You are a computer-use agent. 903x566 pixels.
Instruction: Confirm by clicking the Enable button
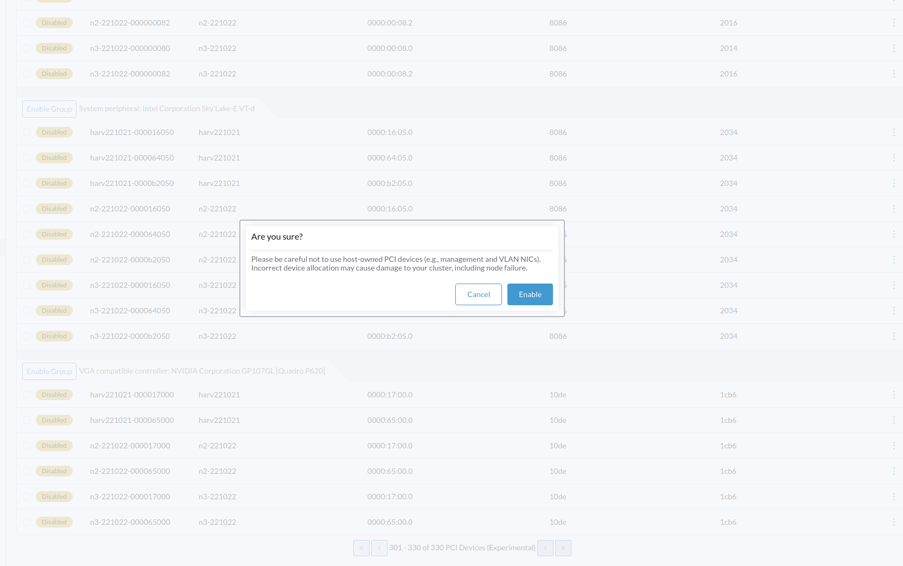530,294
